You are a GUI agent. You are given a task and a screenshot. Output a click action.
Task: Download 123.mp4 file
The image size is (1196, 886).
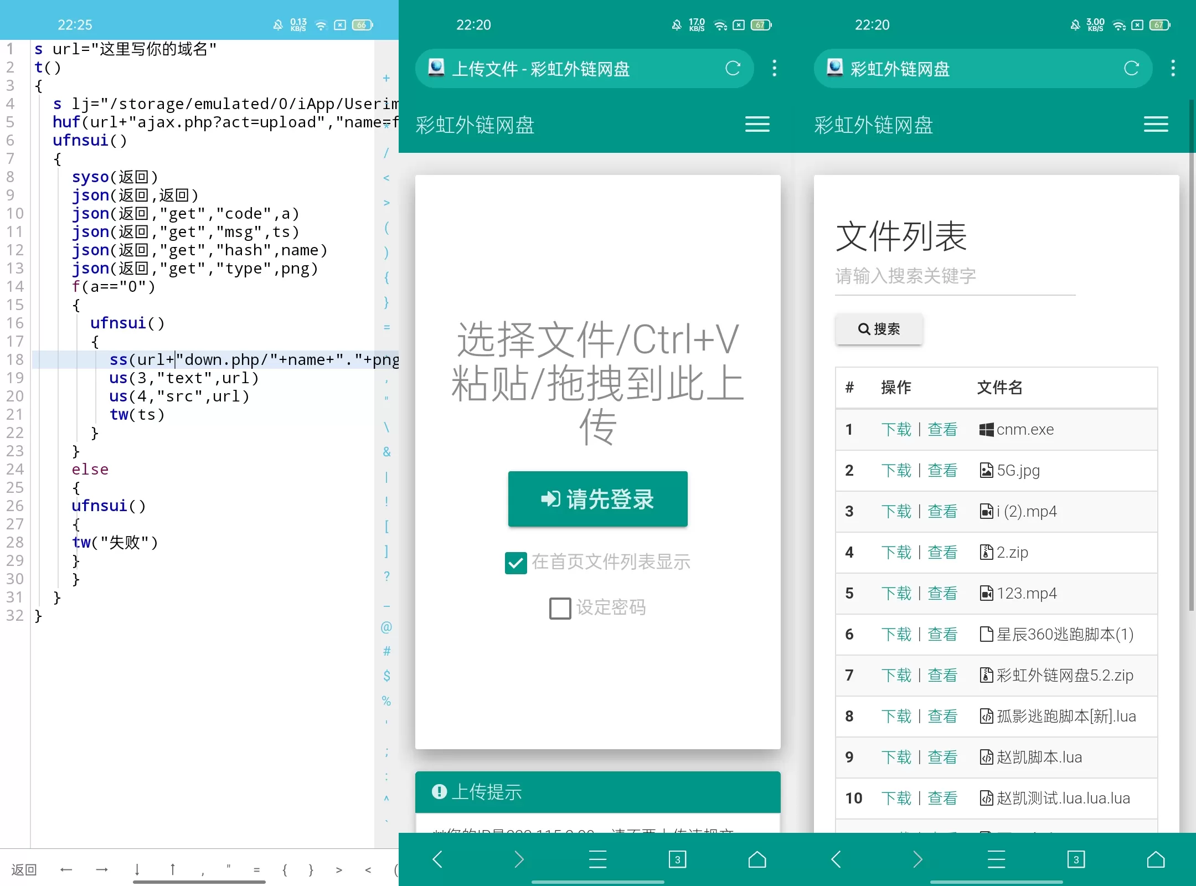[x=896, y=594]
